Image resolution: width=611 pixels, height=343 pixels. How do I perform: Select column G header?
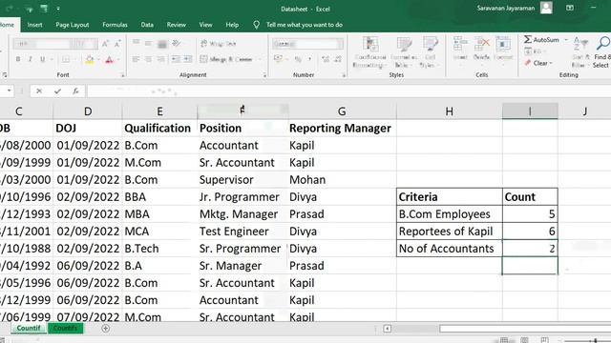coord(342,111)
